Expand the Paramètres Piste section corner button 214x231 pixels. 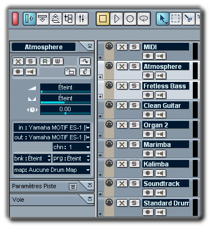[90, 185]
